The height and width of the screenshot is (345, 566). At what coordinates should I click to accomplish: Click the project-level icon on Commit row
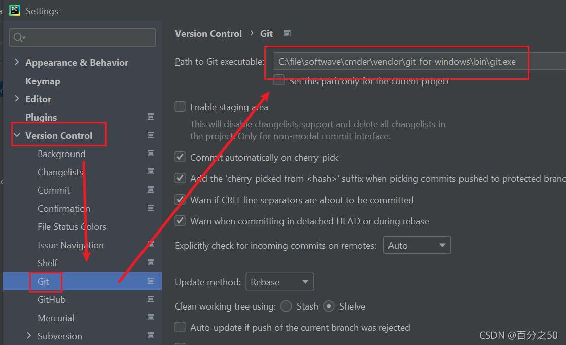point(151,189)
